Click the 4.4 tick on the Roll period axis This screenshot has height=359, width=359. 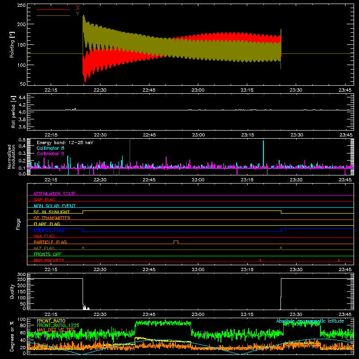pyautogui.click(x=22, y=97)
